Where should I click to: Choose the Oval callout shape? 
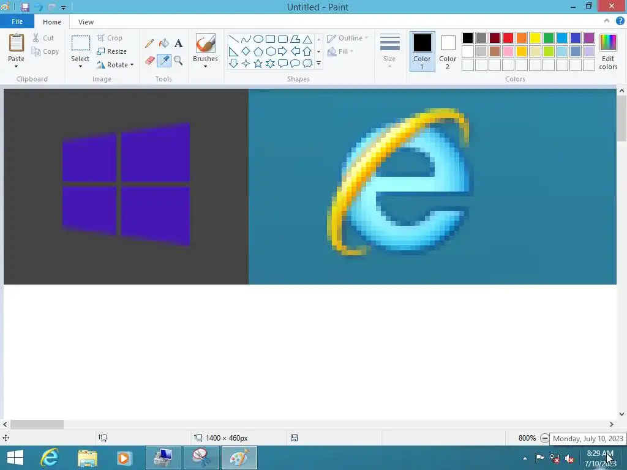coord(295,63)
